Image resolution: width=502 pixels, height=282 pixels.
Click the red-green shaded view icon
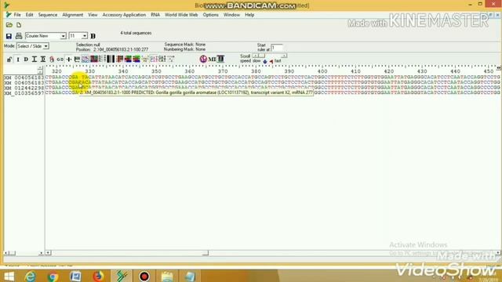(94, 60)
